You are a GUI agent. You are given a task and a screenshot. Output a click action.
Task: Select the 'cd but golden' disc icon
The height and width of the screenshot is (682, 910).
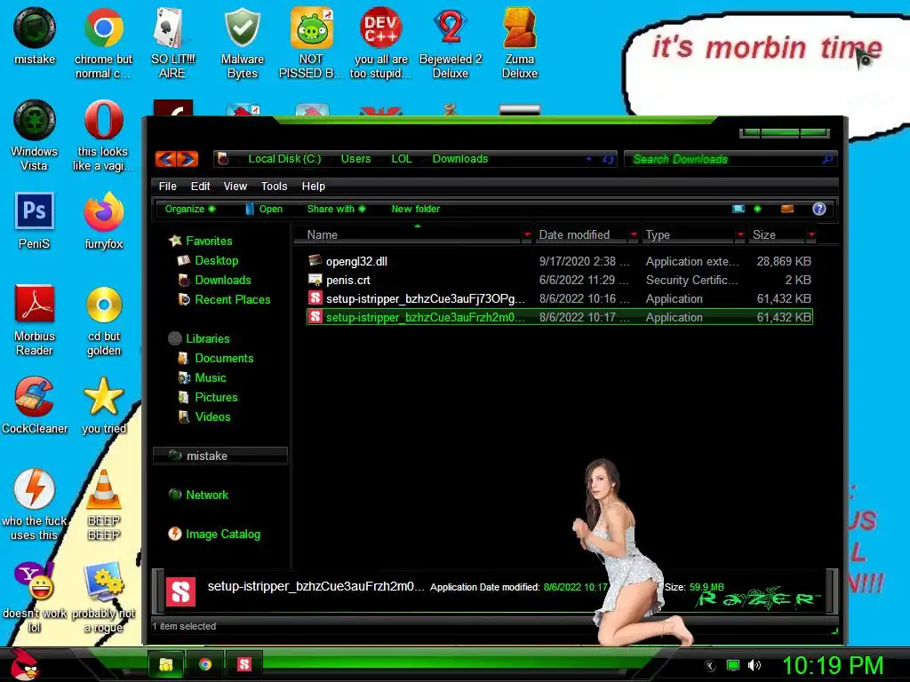104,320
